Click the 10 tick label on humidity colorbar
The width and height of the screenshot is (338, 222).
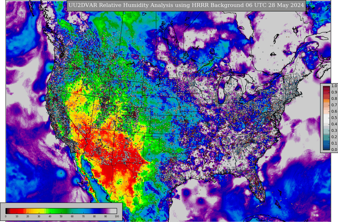coord(17,216)
